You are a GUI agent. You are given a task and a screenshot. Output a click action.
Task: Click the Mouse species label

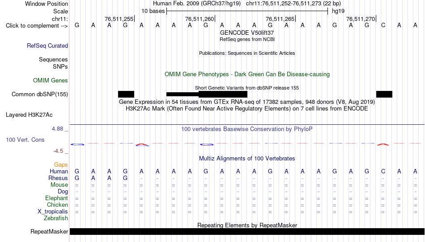[59, 185]
